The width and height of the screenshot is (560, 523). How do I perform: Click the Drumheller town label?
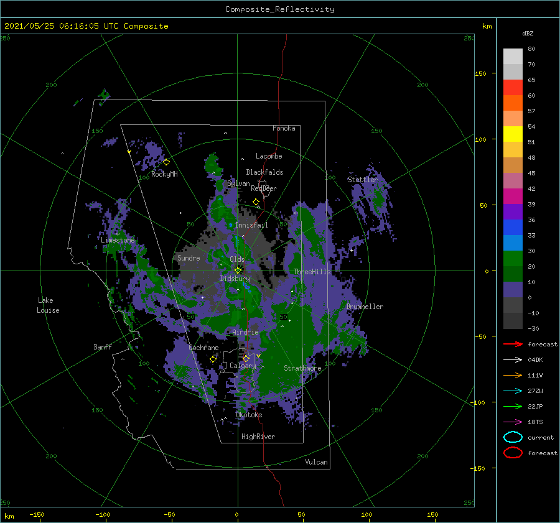pos(365,307)
